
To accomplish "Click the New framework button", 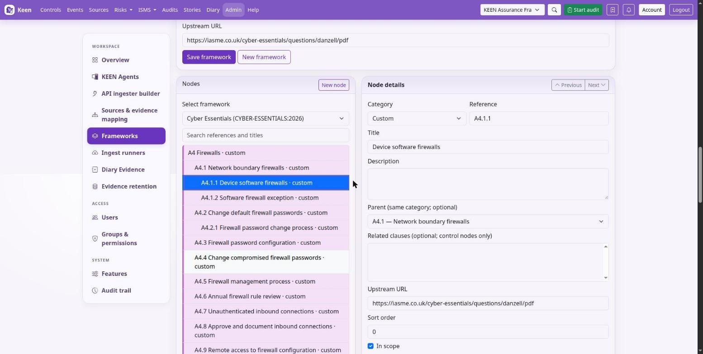I will tap(264, 57).
